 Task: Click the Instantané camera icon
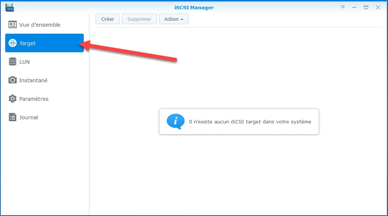point(13,80)
